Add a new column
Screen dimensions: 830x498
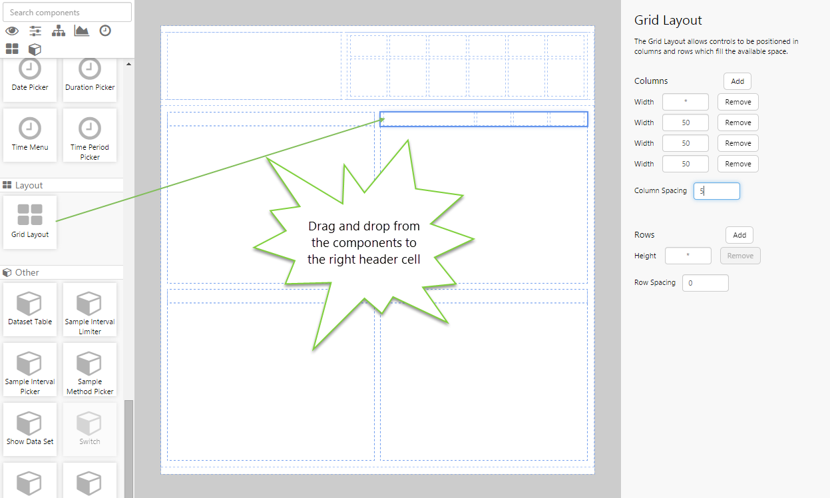[x=737, y=81]
